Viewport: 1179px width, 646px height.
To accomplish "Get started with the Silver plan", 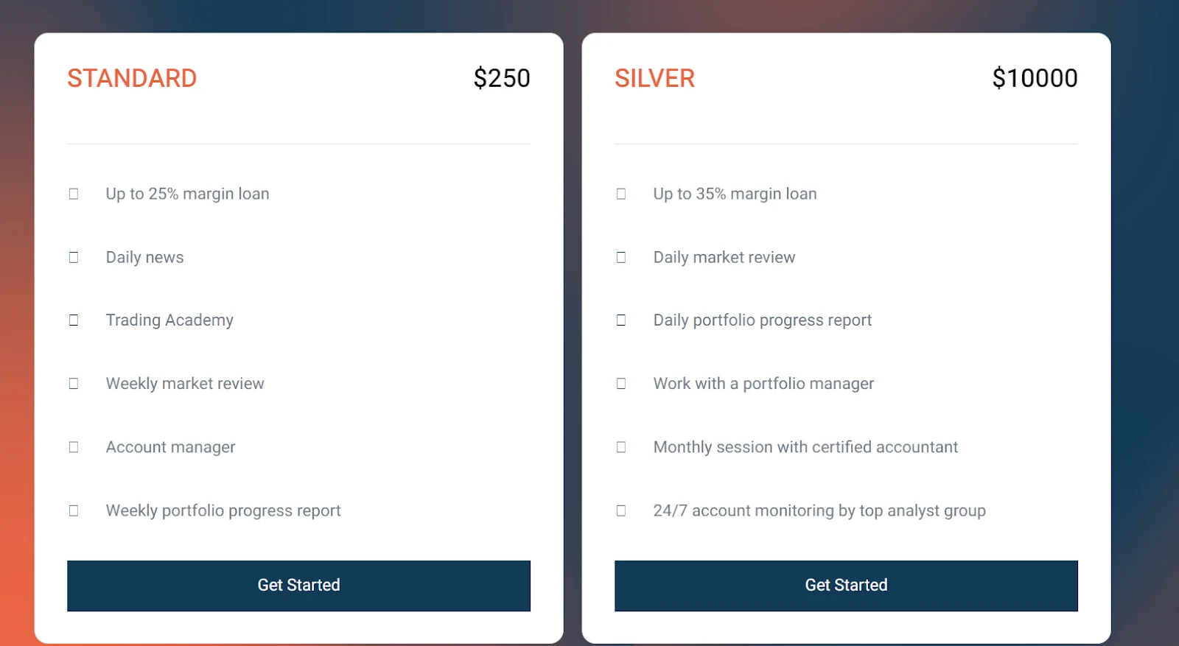I will click(846, 586).
